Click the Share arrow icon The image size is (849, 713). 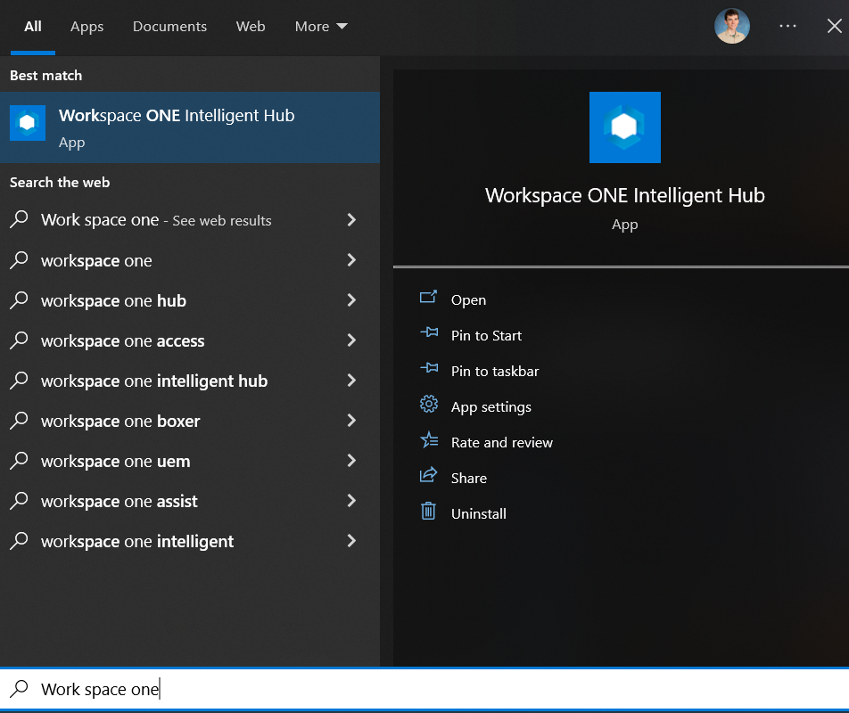click(428, 475)
